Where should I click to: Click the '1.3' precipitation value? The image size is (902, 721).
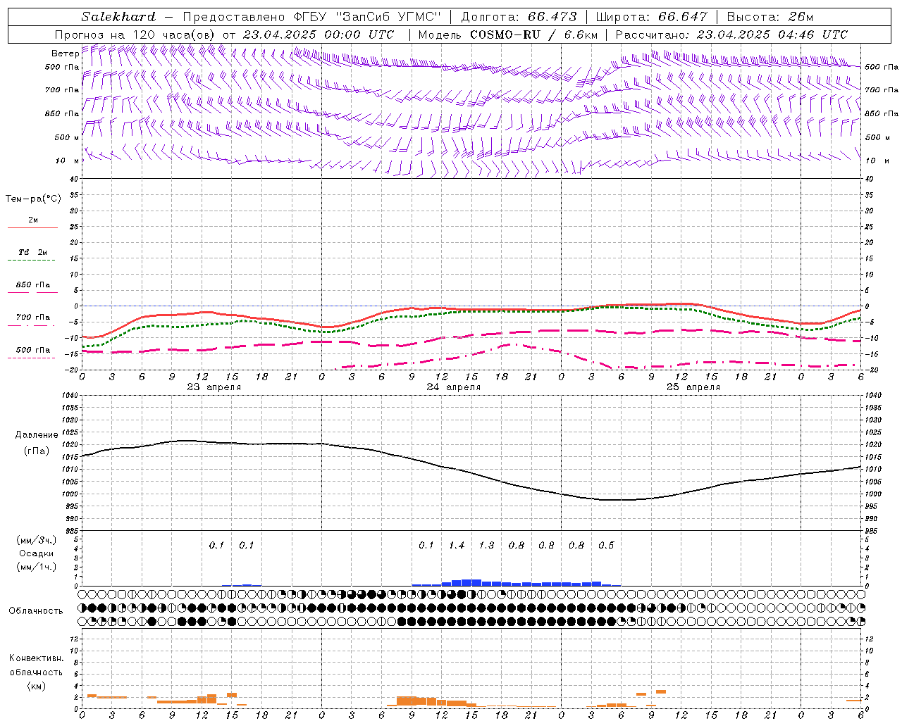486,546
